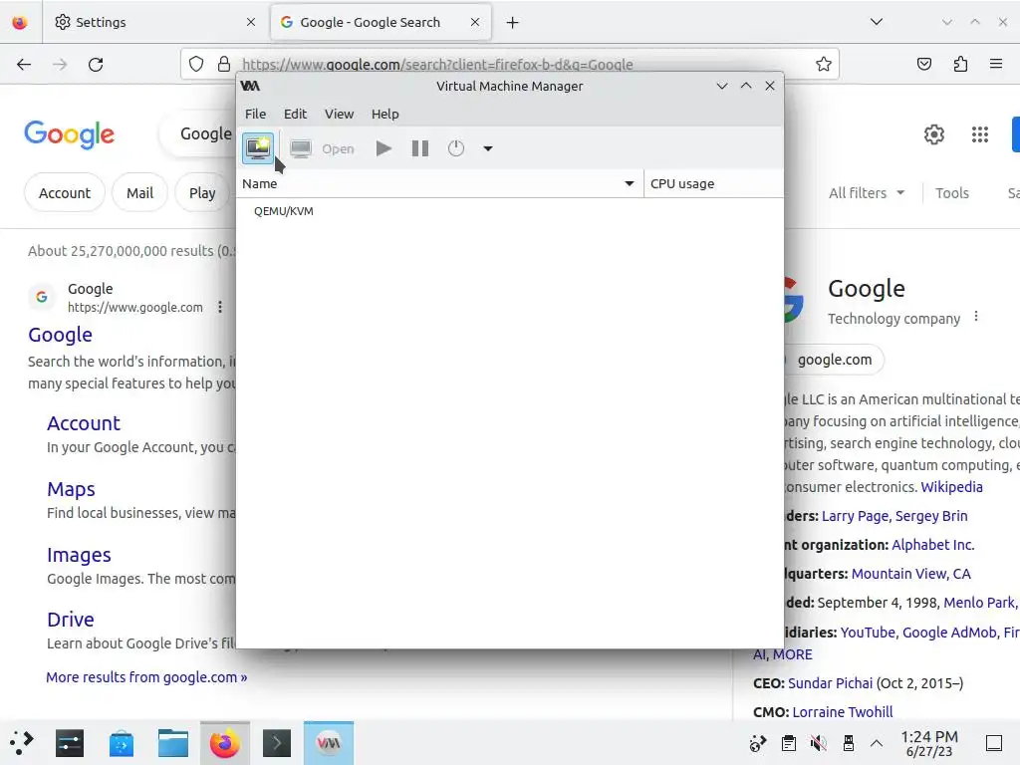Click the tracking protection shield icon
Viewport: 1020px width, 765px height.
[x=196, y=64]
